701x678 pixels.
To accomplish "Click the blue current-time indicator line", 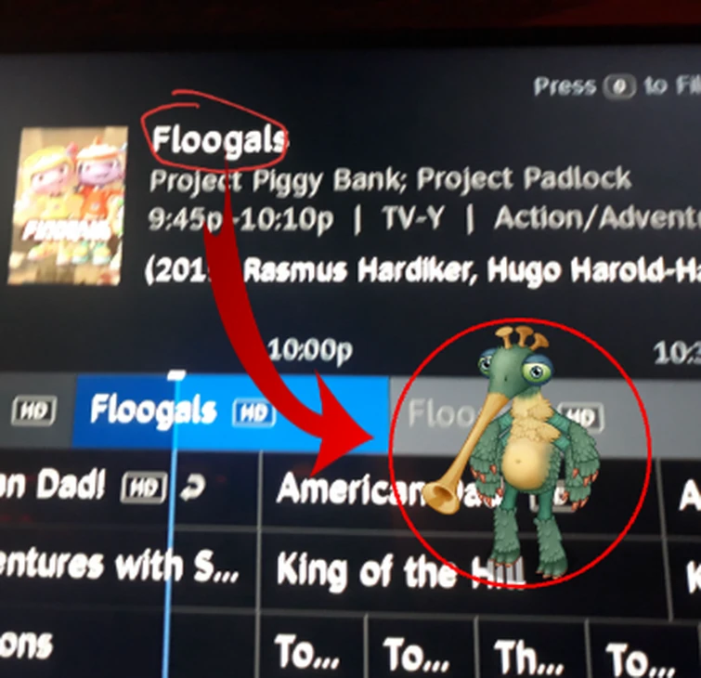I will [171, 523].
